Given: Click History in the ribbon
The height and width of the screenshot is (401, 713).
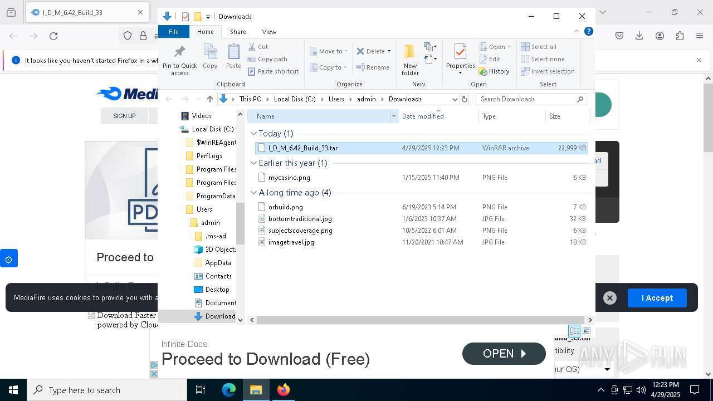Looking at the screenshot, I should point(494,71).
